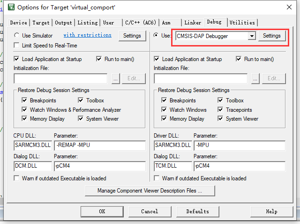
Task: Click the Cancel button
Action: pyautogui.click(x=150, y=211)
